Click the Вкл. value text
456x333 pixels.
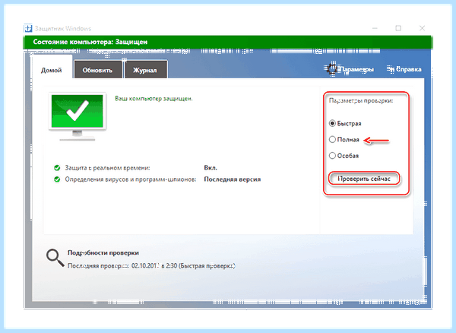point(211,168)
